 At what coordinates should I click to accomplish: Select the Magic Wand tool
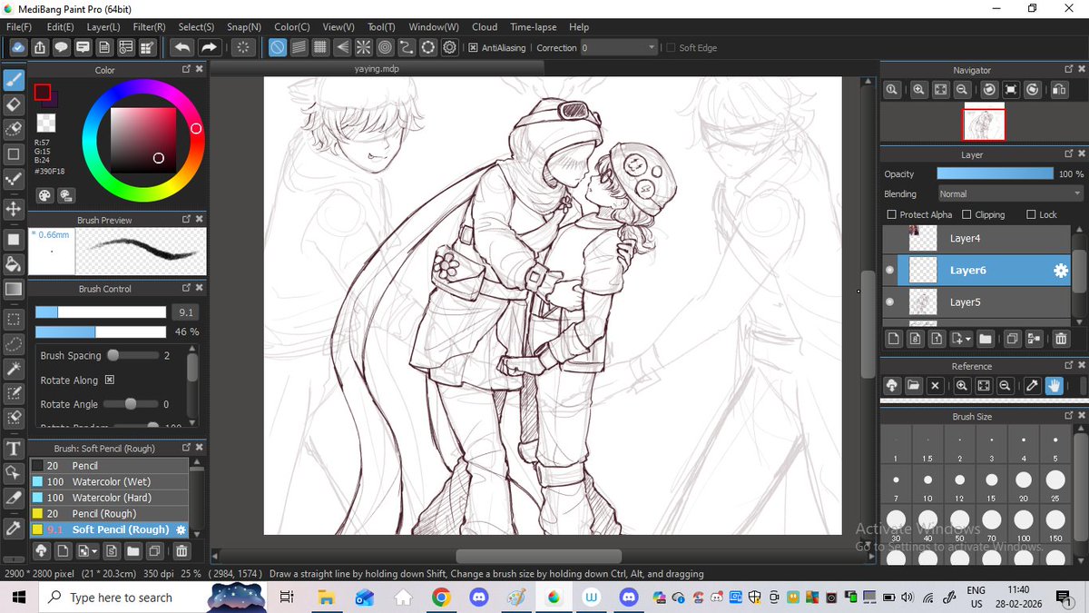pos(14,369)
